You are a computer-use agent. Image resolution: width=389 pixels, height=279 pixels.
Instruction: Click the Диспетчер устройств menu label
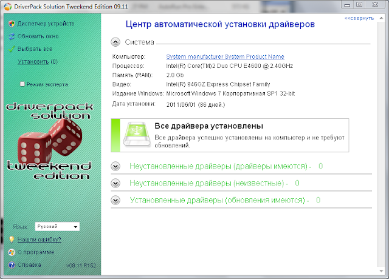(46, 24)
